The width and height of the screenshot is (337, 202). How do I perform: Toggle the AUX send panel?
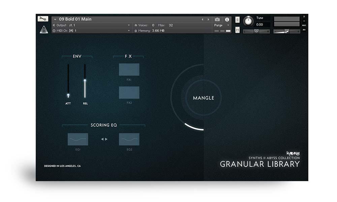(x=304, y=25)
